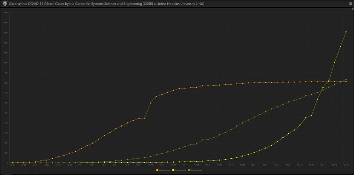Pick the second-highest yellow Other Locations point
This screenshot has width=354, height=175.
340,47
